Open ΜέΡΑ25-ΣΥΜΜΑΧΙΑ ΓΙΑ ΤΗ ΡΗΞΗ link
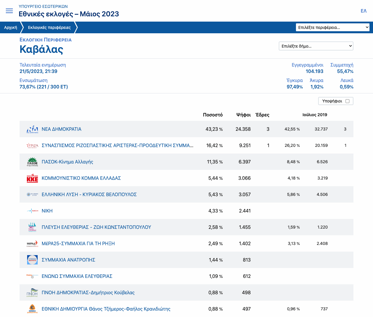373x317 pixels. [x=78, y=243]
